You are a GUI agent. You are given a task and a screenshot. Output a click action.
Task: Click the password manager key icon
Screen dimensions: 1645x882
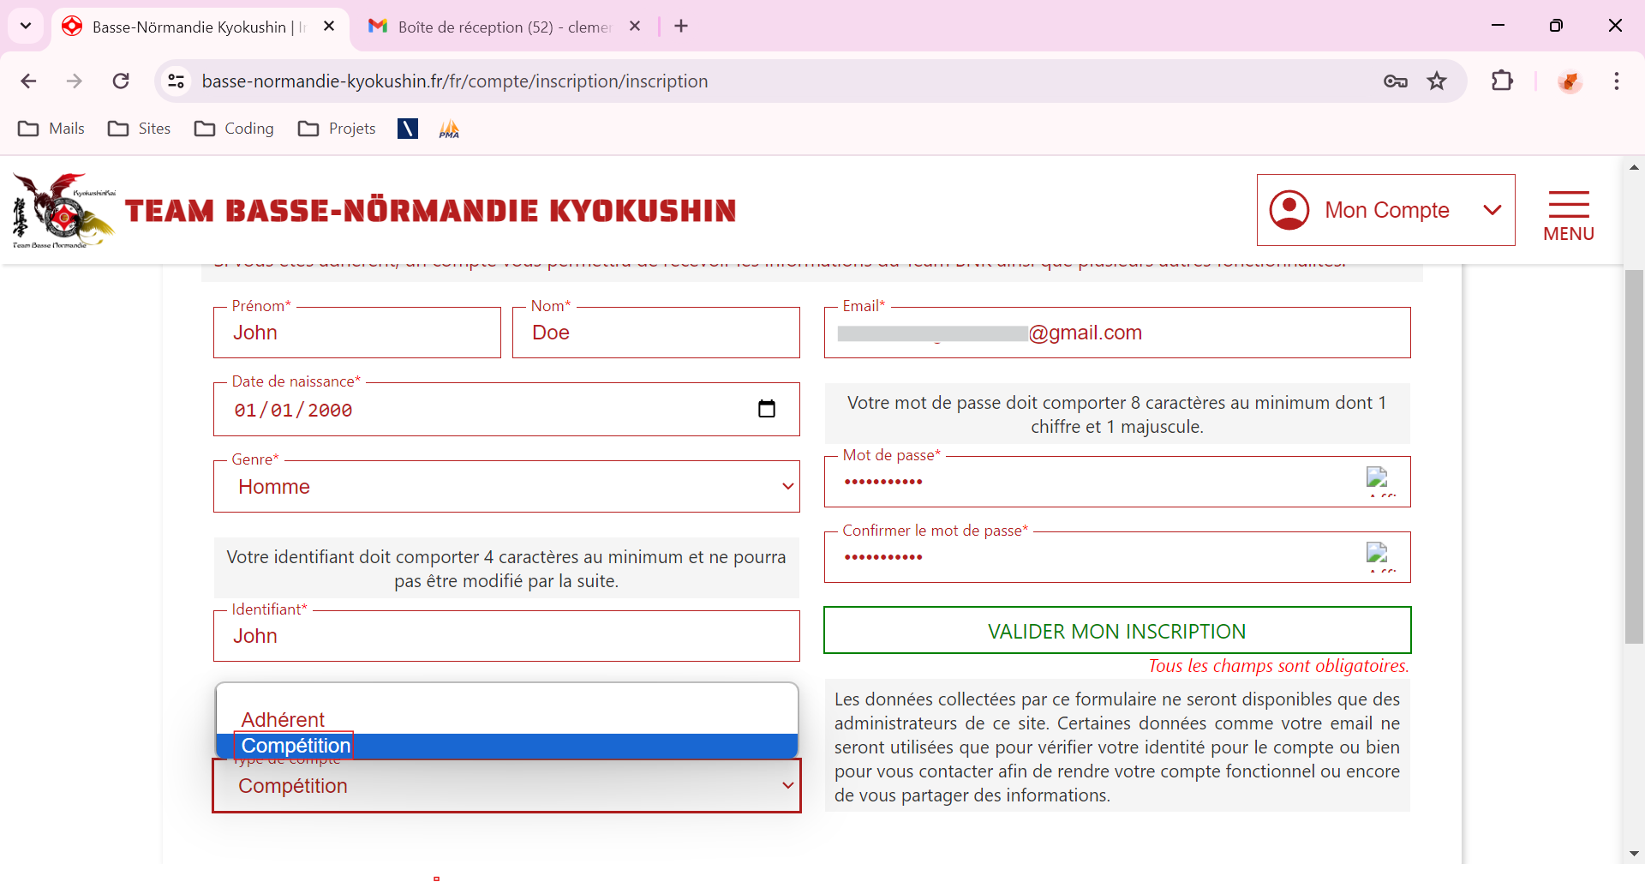click(x=1395, y=81)
